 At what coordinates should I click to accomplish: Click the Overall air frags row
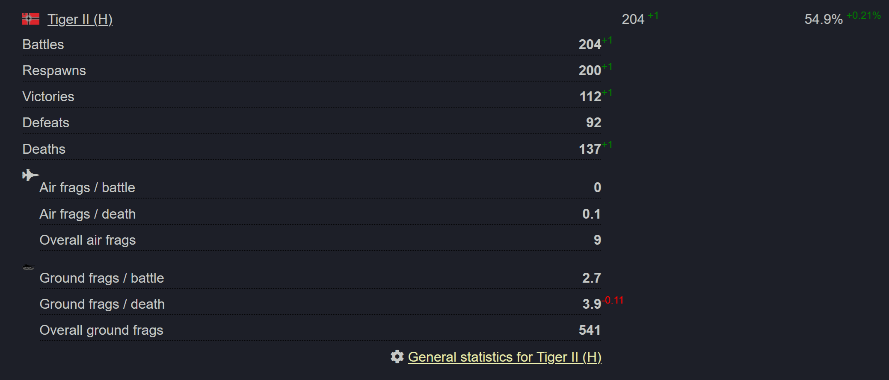pos(320,240)
